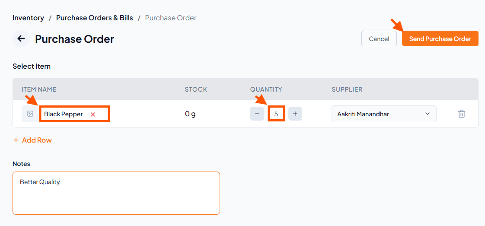The image size is (485, 226).
Task: Send Purchase Order
Action: 440,38
